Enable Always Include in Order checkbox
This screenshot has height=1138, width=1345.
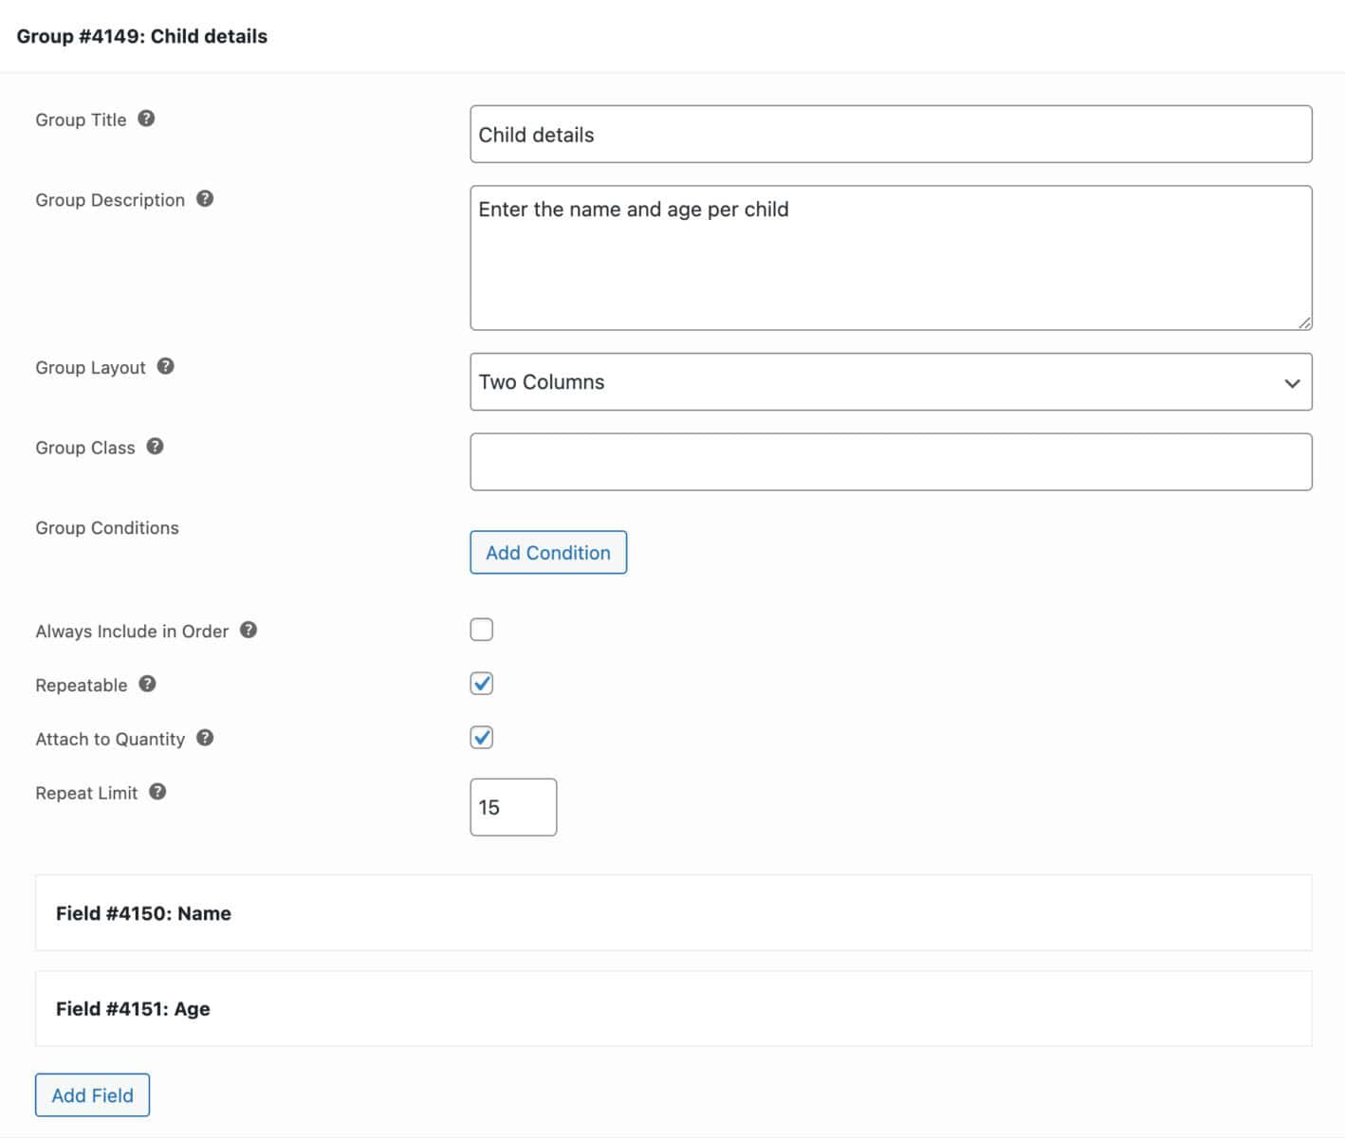[x=482, y=630]
